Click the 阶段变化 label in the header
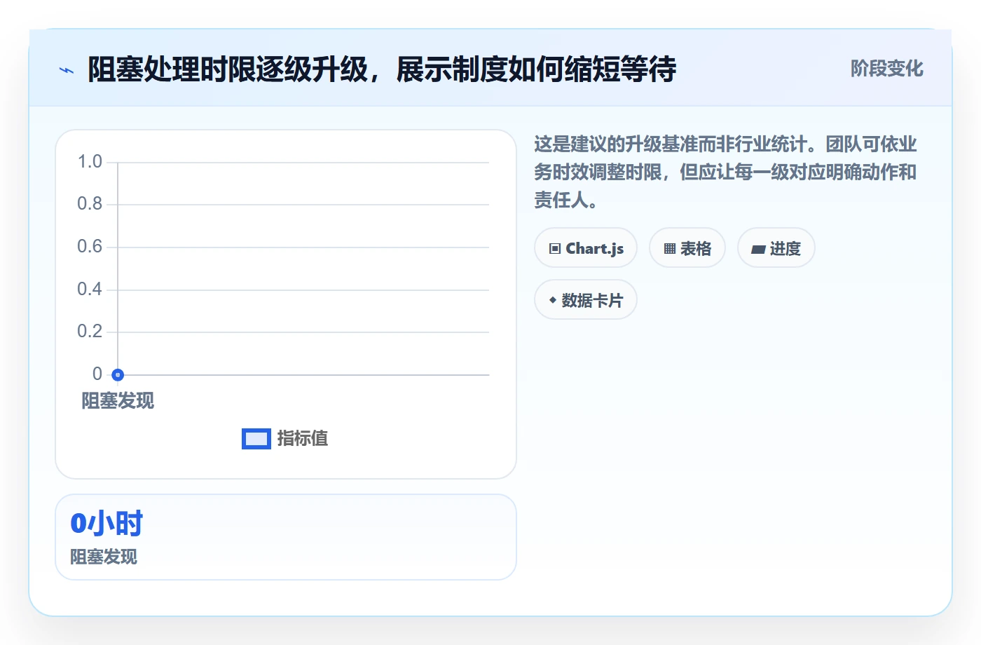981x645 pixels. (886, 69)
